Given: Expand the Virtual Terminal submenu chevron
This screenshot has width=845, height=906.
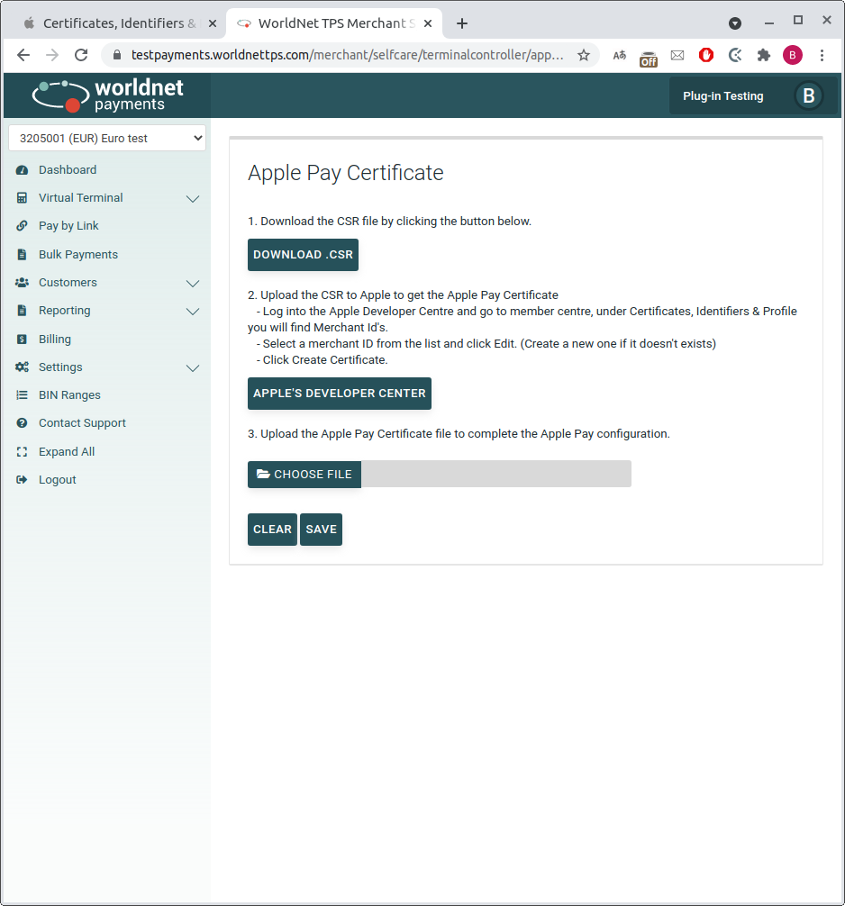Looking at the screenshot, I should coord(192,199).
